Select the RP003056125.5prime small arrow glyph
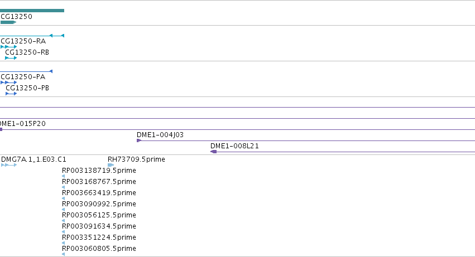Image resolution: width=475 pixels, height=257 pixels. tap(63, 221)
